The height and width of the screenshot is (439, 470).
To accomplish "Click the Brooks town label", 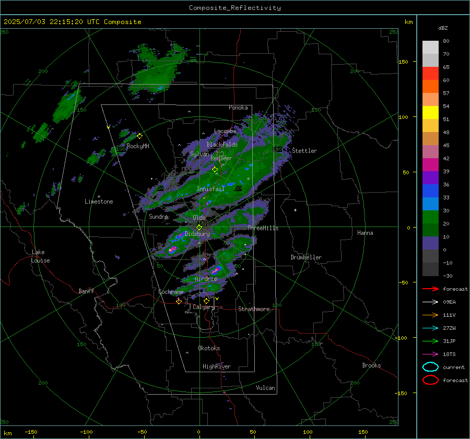I will point(371,365).
